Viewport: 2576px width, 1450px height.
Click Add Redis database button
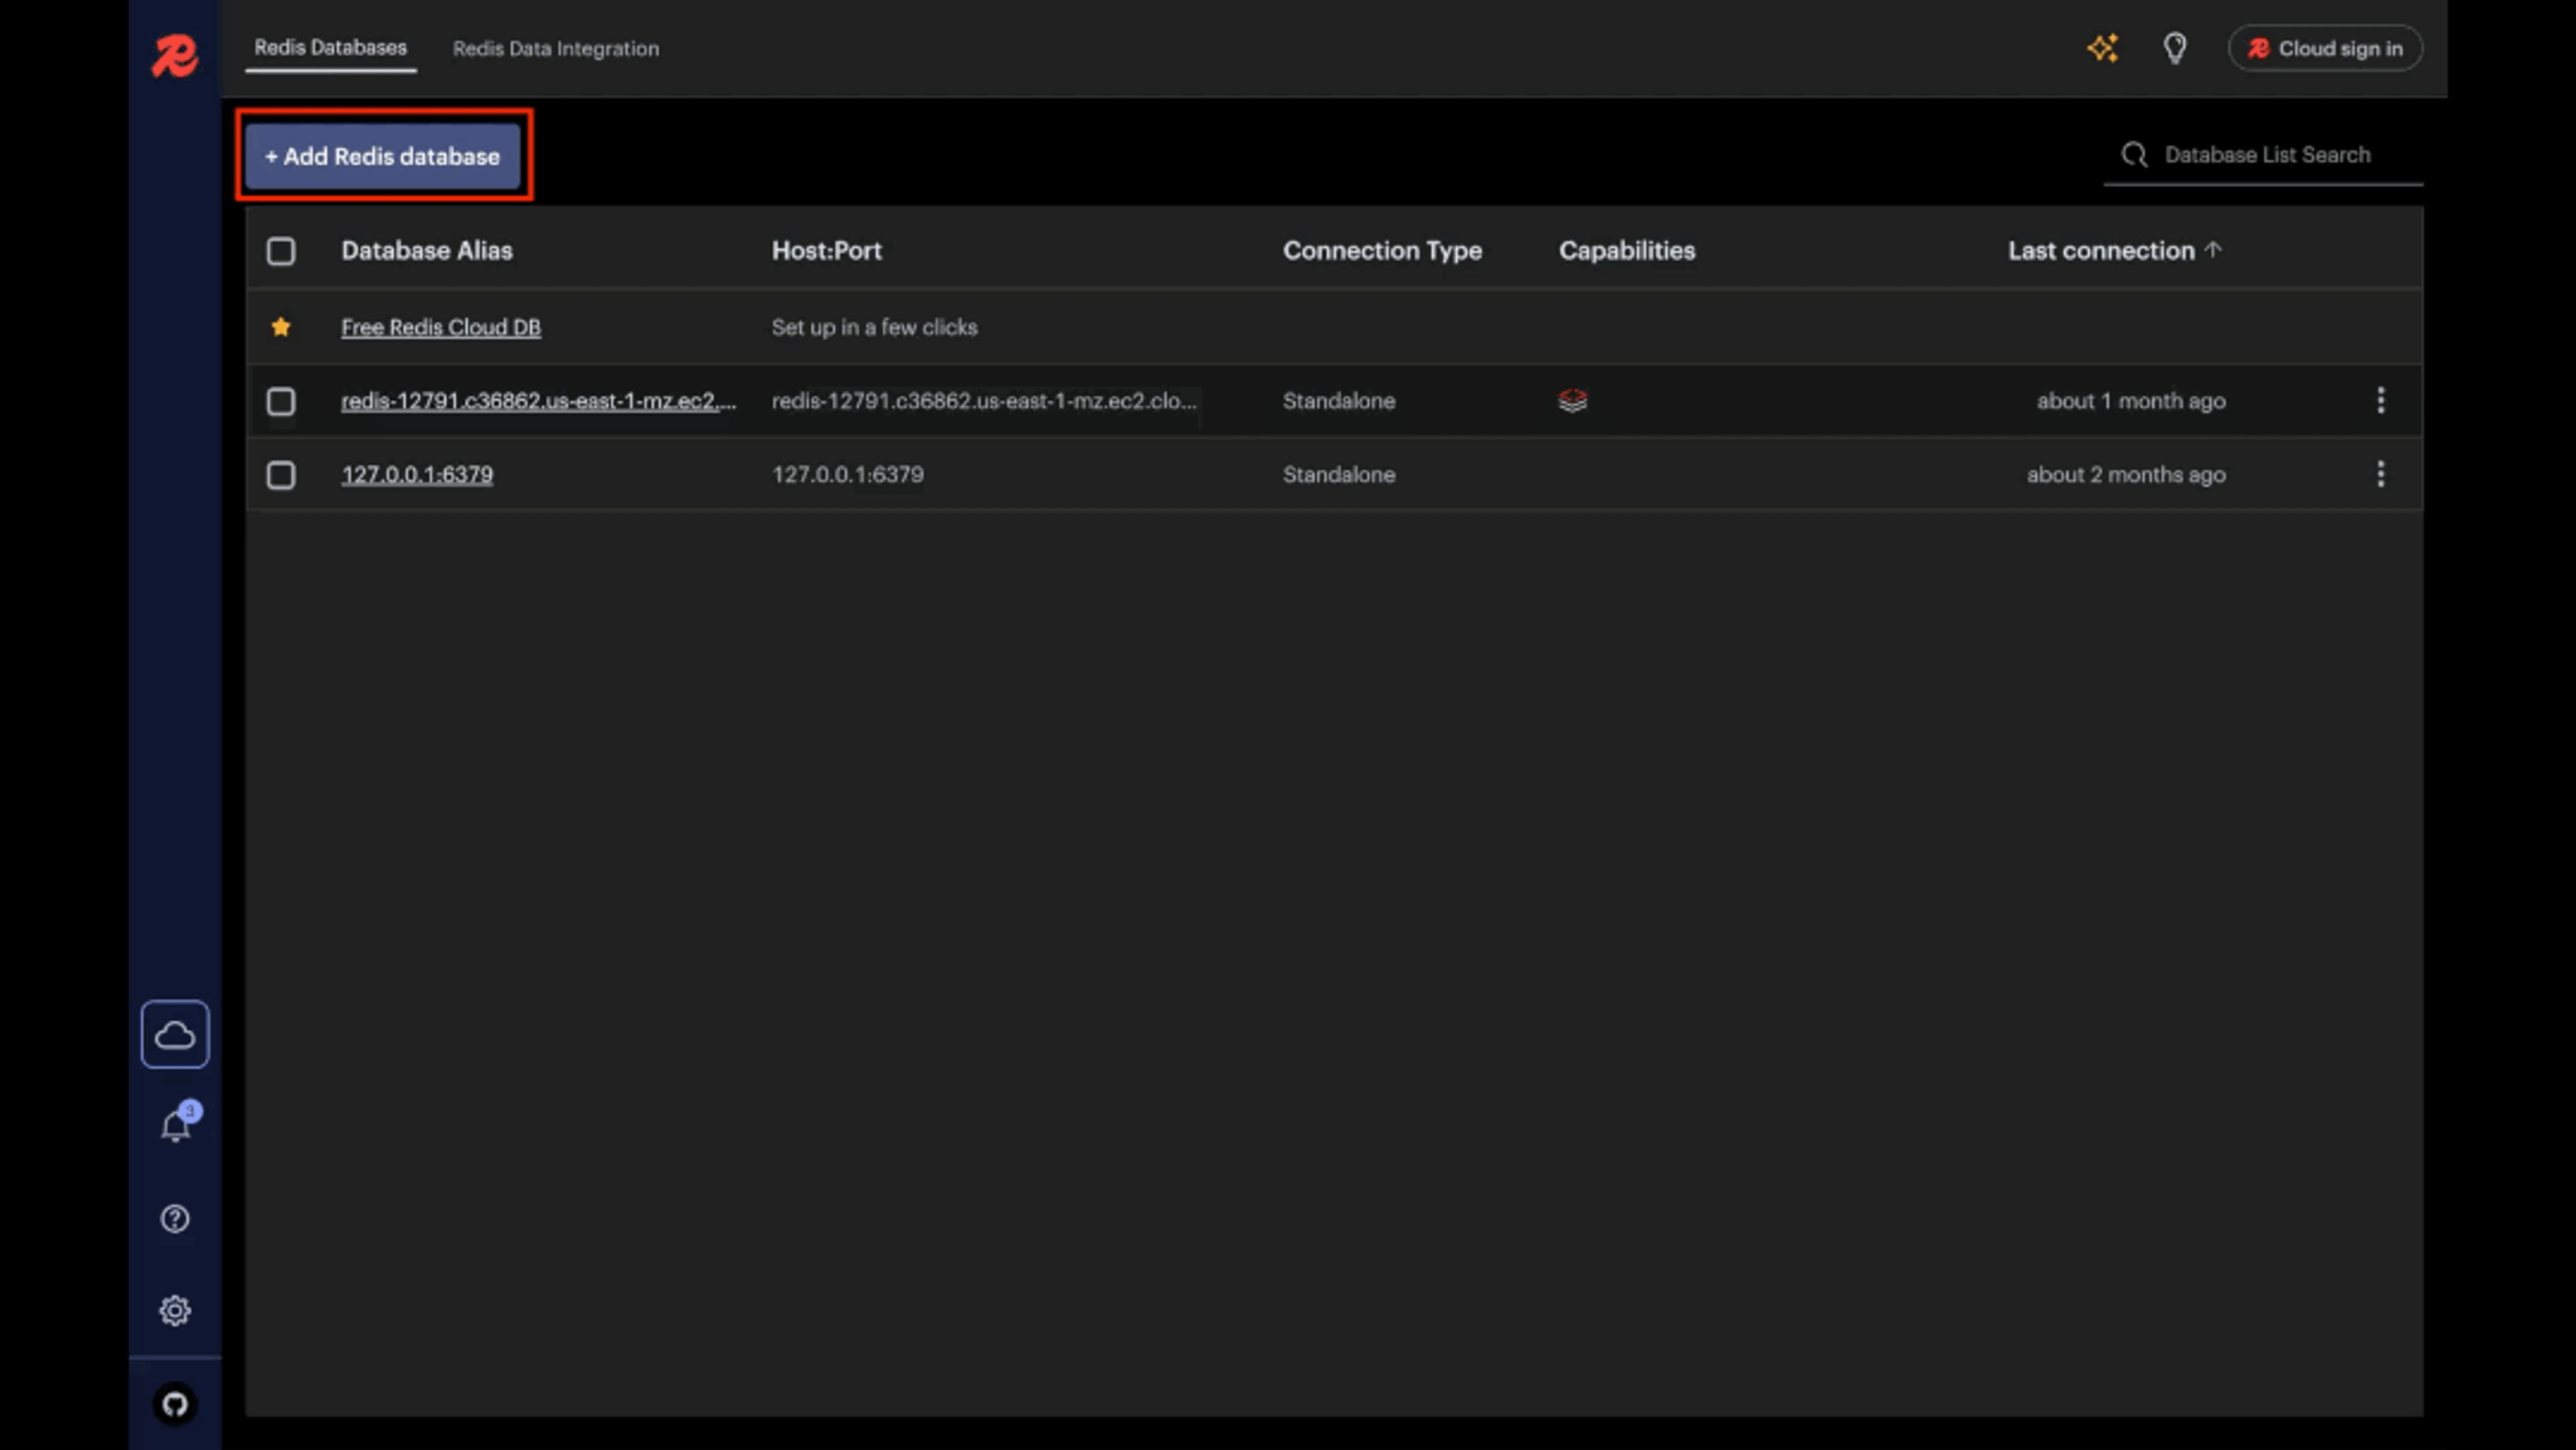coord(382,156)
